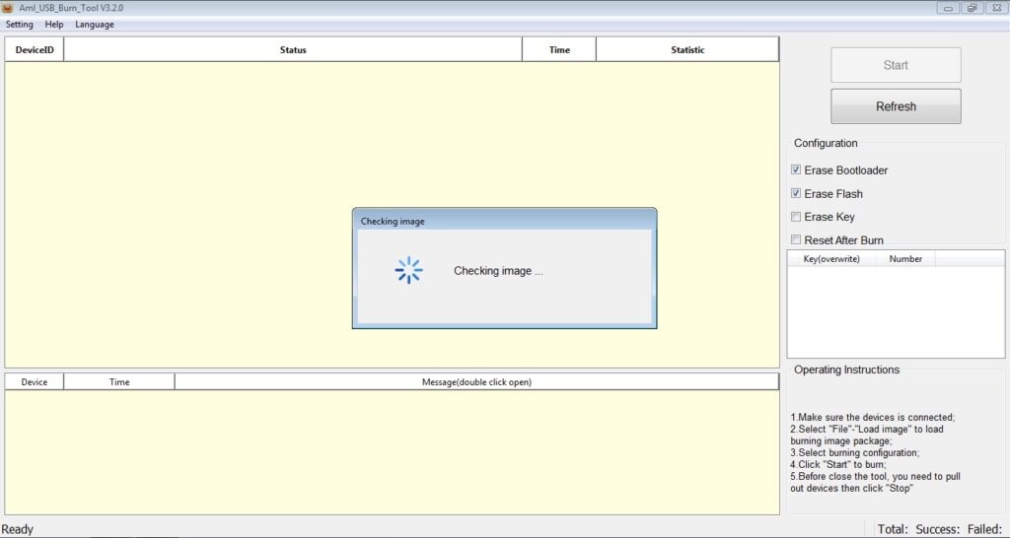Minimize the burn tool window

pos(948,8)
